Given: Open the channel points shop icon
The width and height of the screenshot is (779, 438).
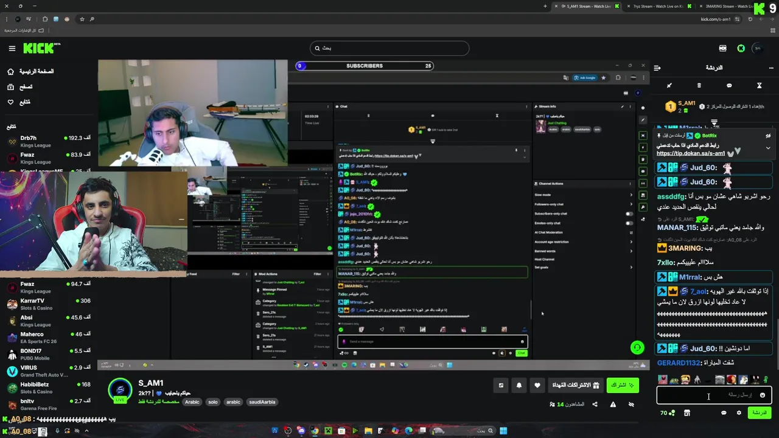Looking at the screenshot, I should tap(687, 412).
